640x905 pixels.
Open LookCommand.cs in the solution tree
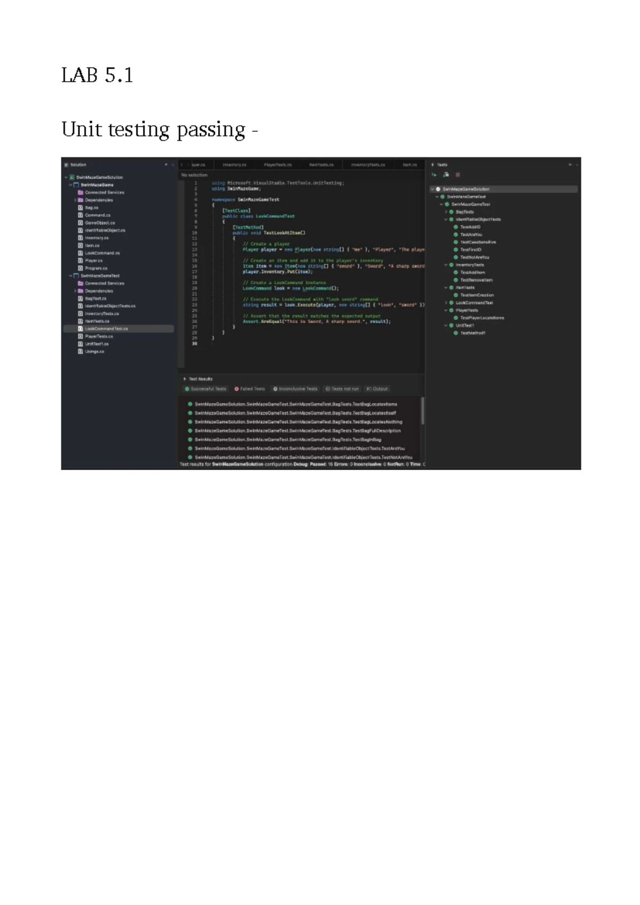102,253
